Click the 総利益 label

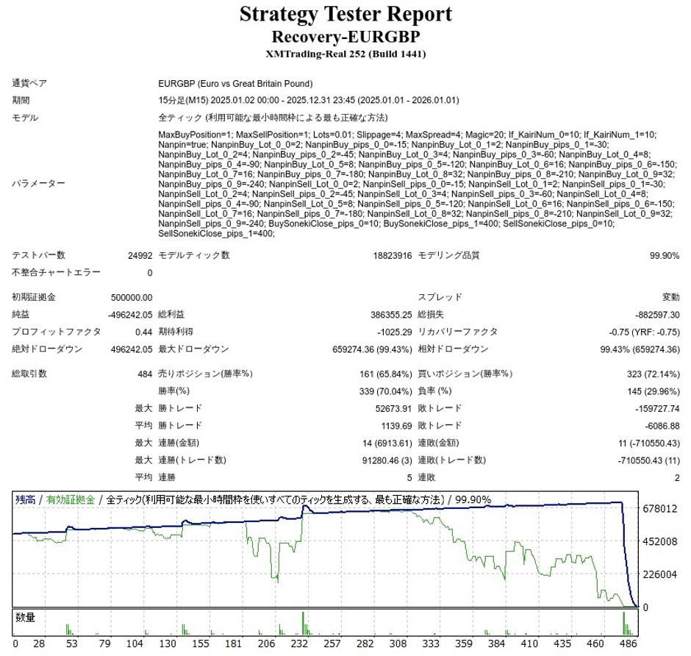pos(171,314)
